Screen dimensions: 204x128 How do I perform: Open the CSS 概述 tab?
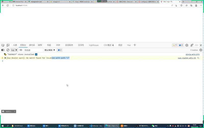(109, 45)
